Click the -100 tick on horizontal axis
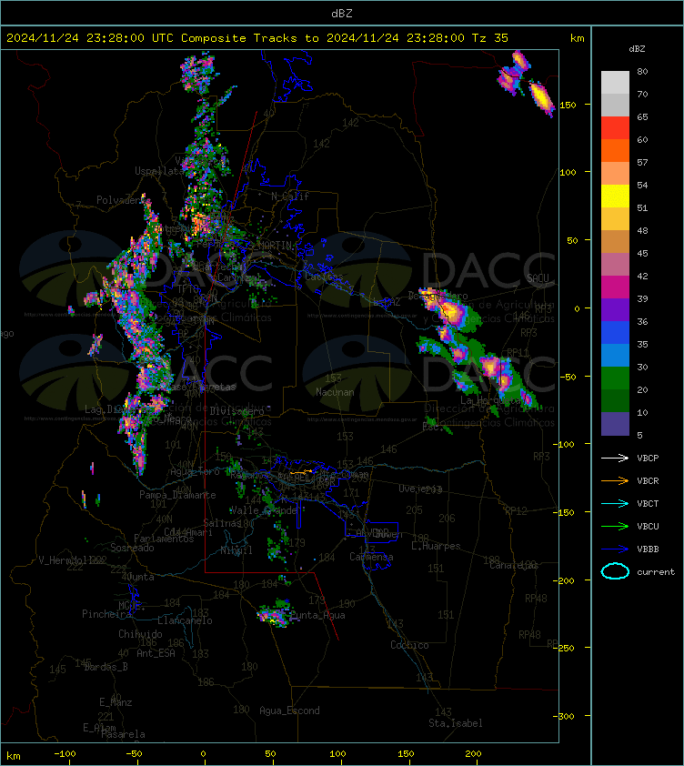Viewport: 684px width, 766px height. pos(65,754)
